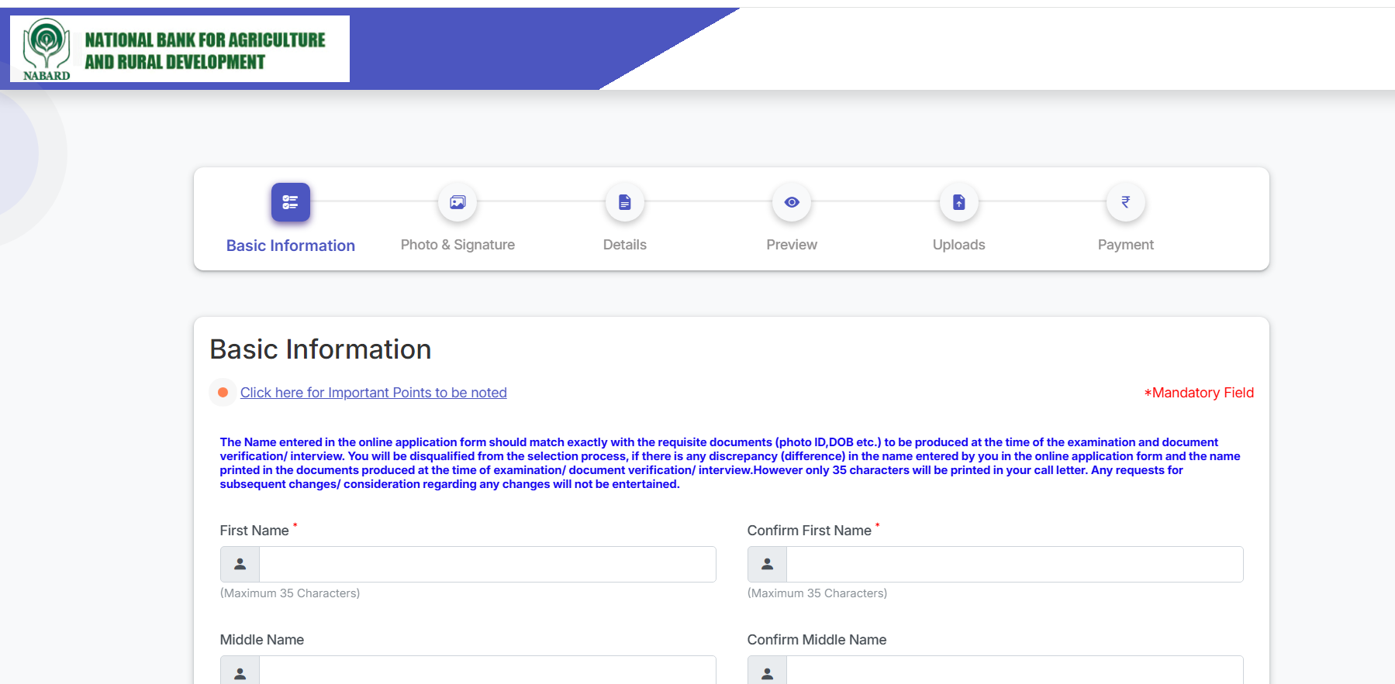
Task: Click the orange dot beside Important Points link
Action: (x=223, y=393)
